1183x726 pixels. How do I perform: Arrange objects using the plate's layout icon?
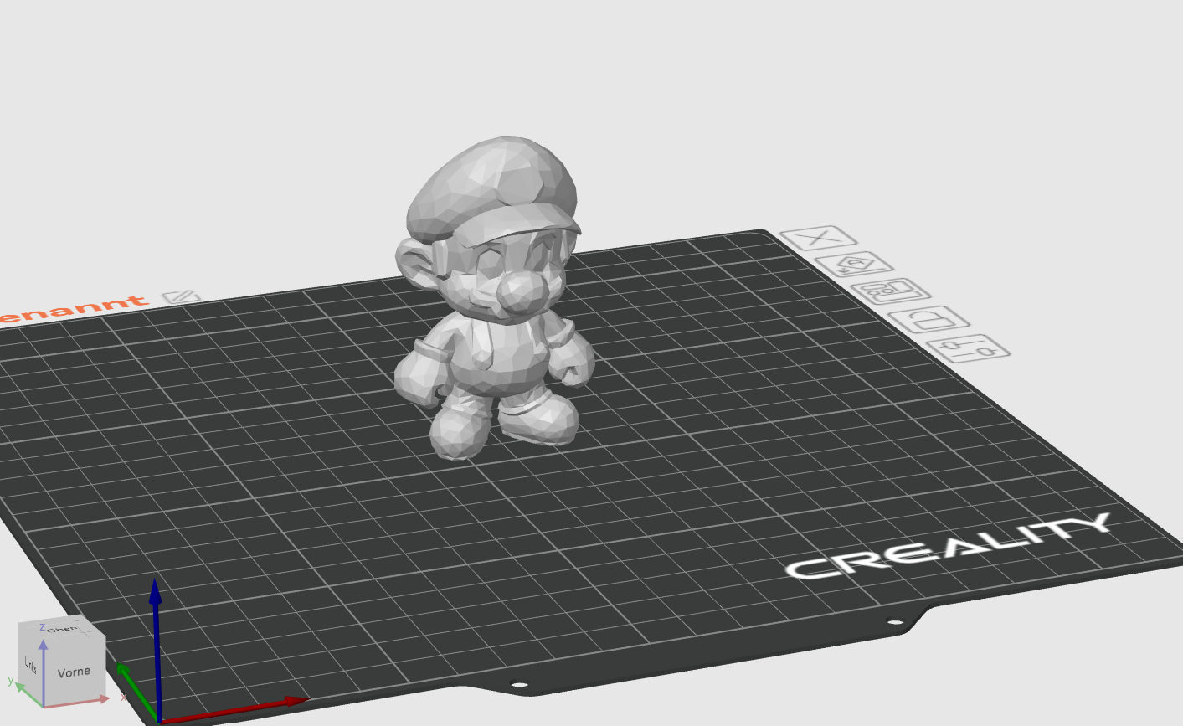(891, 292)
